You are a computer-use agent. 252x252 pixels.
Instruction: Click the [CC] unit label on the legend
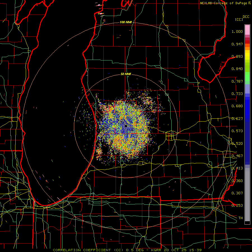[239, 19]
